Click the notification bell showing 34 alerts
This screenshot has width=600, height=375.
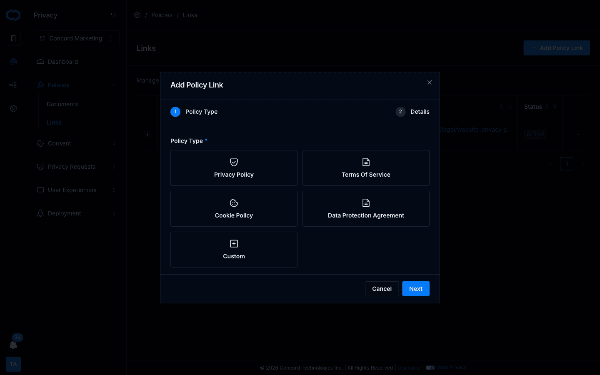pos(13,345)
